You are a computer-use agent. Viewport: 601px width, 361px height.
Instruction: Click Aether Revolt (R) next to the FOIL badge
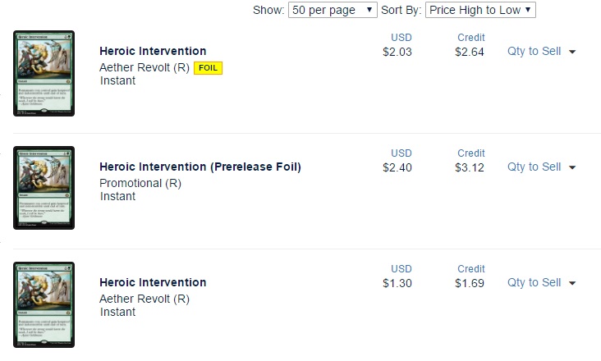click(x=145, y=67)
